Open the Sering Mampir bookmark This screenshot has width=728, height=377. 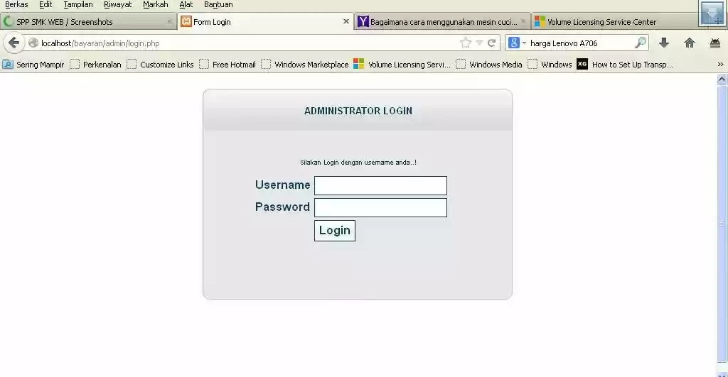click(x=33, y=65)
